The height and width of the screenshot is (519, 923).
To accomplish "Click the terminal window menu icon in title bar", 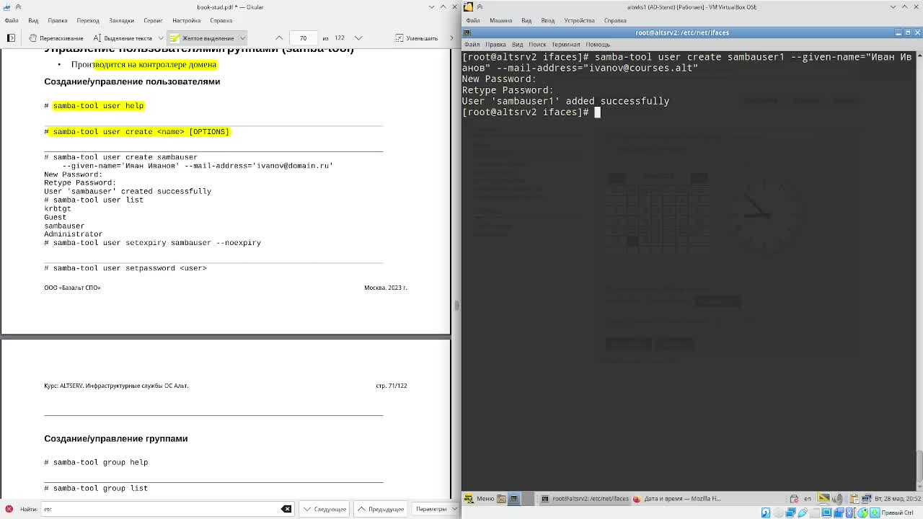I will tap(468, 32).
